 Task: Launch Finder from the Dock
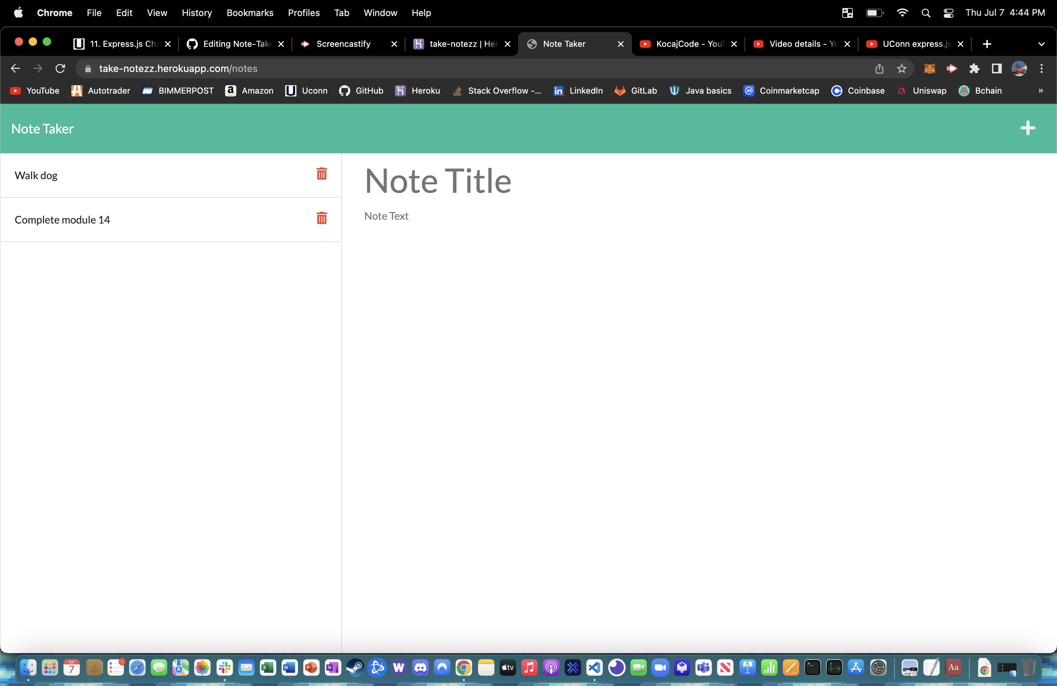click(x=28, y=667)
